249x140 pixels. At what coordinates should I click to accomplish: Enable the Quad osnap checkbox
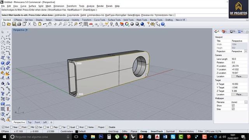[x=68, y=127]
